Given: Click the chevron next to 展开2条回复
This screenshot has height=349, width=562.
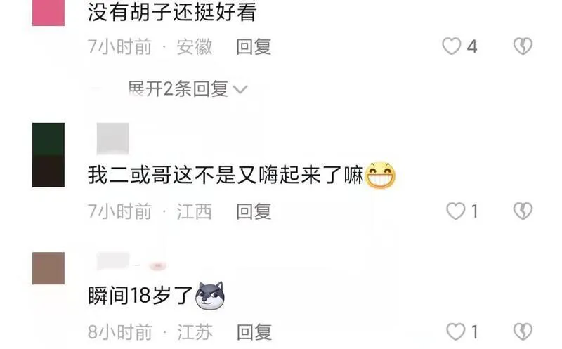Looking at the screenshot, I should click(240, 89).
